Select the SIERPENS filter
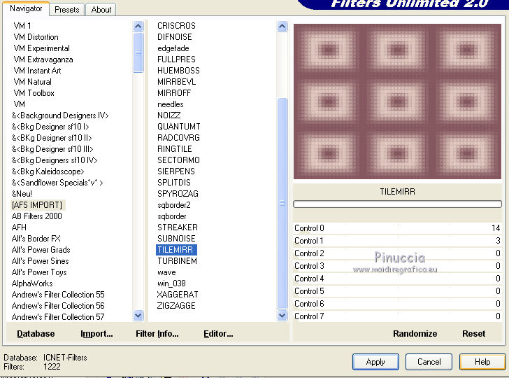Viewport: 509px width, 378px height. click(176, 171)
